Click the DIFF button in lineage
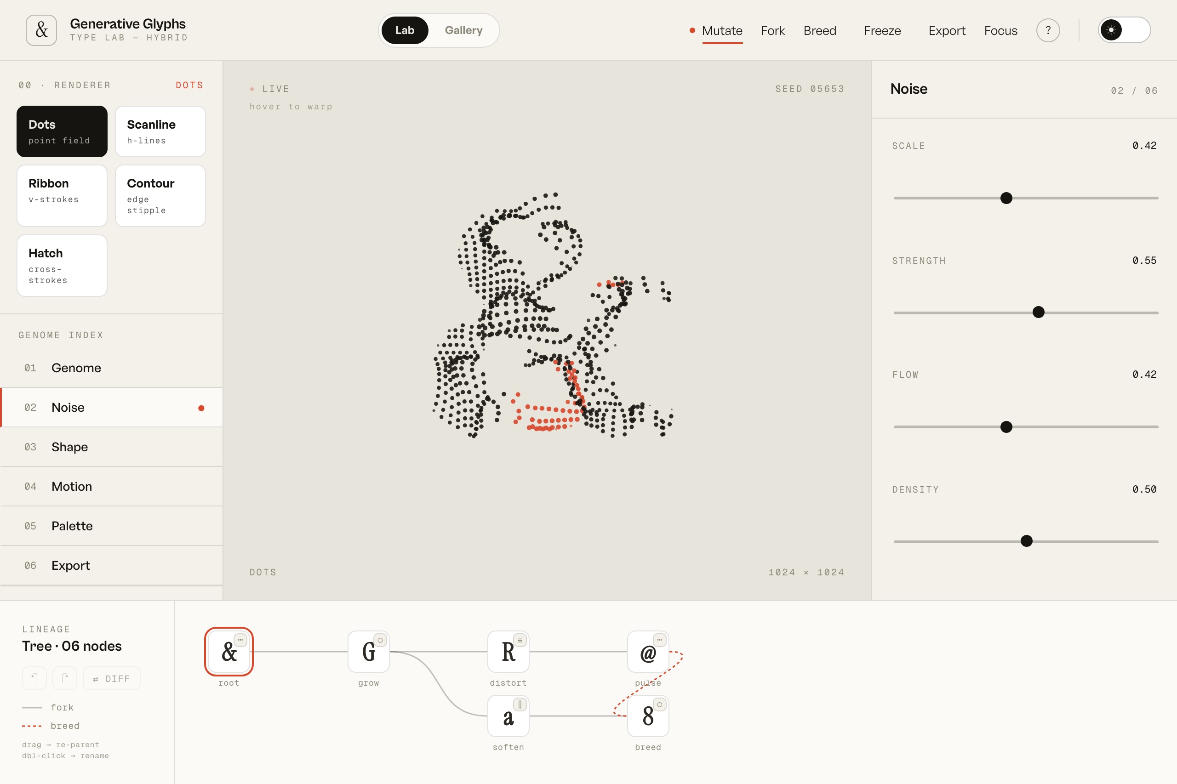The image size is (1177, 784). (112, 678)
